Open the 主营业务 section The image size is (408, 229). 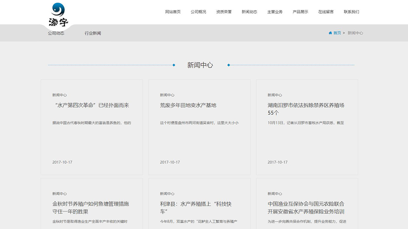[x=274, y=11]
